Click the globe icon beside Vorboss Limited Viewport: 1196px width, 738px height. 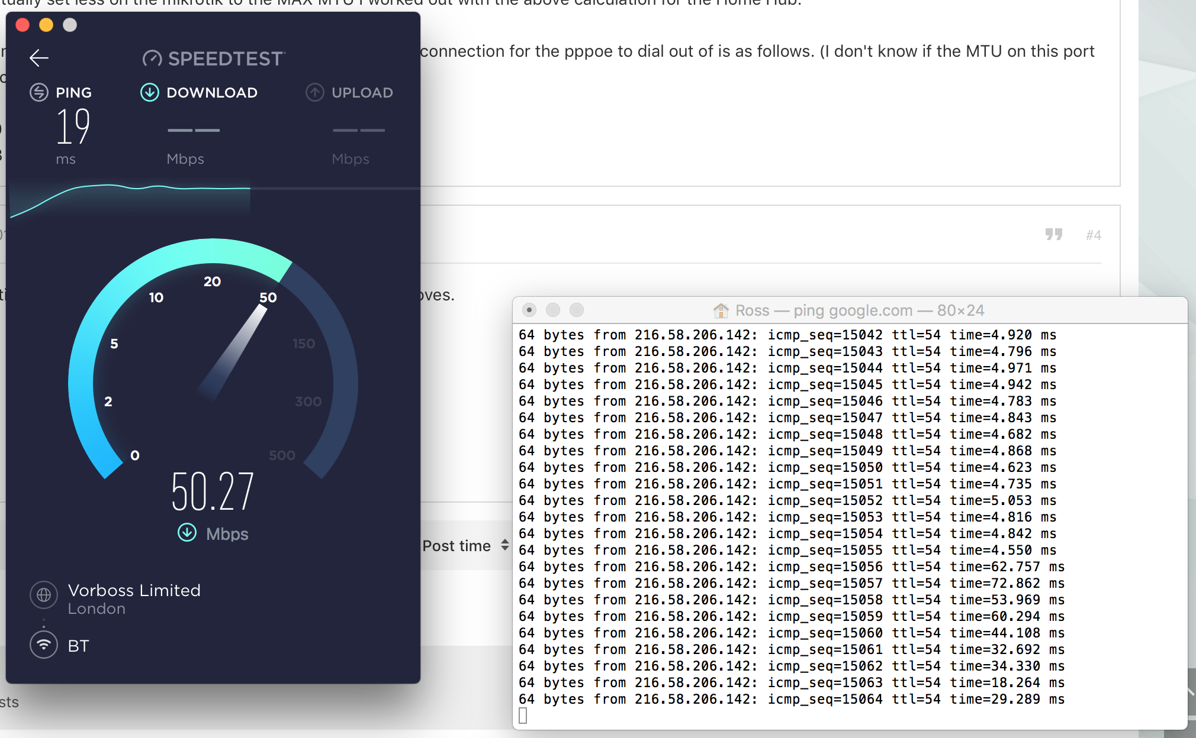tap(43, 595)
